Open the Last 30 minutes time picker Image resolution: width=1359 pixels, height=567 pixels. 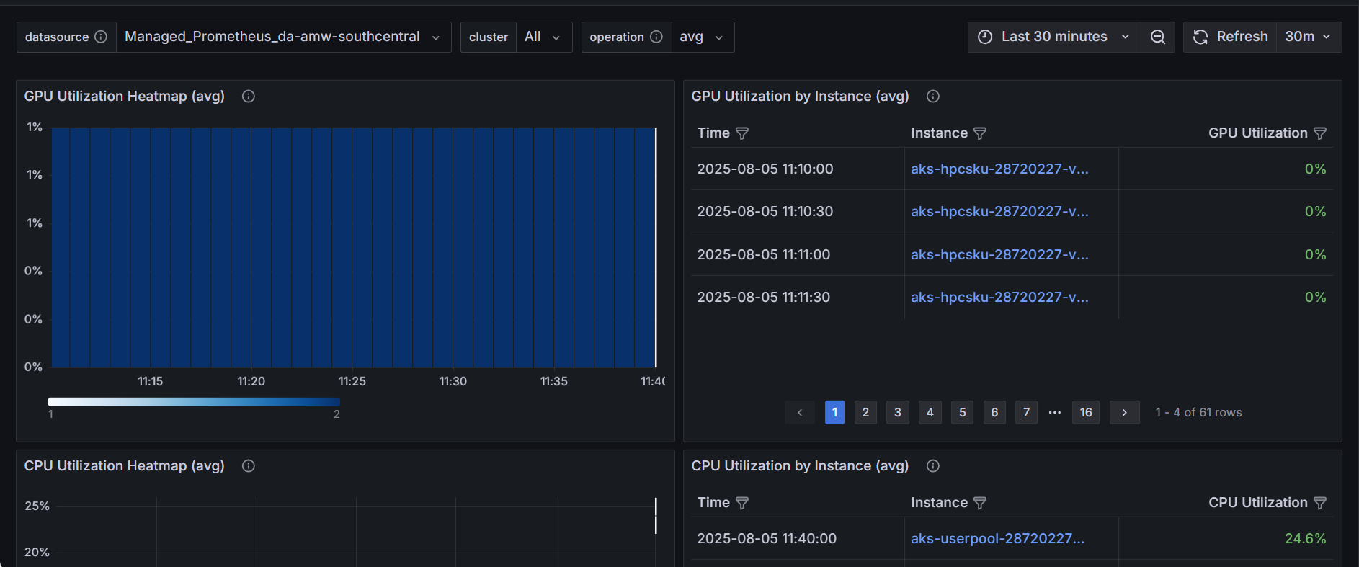click(1054, 37)
